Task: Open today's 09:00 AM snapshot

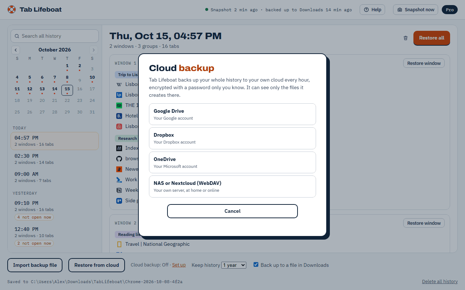Action: click(x=55, y=177)
